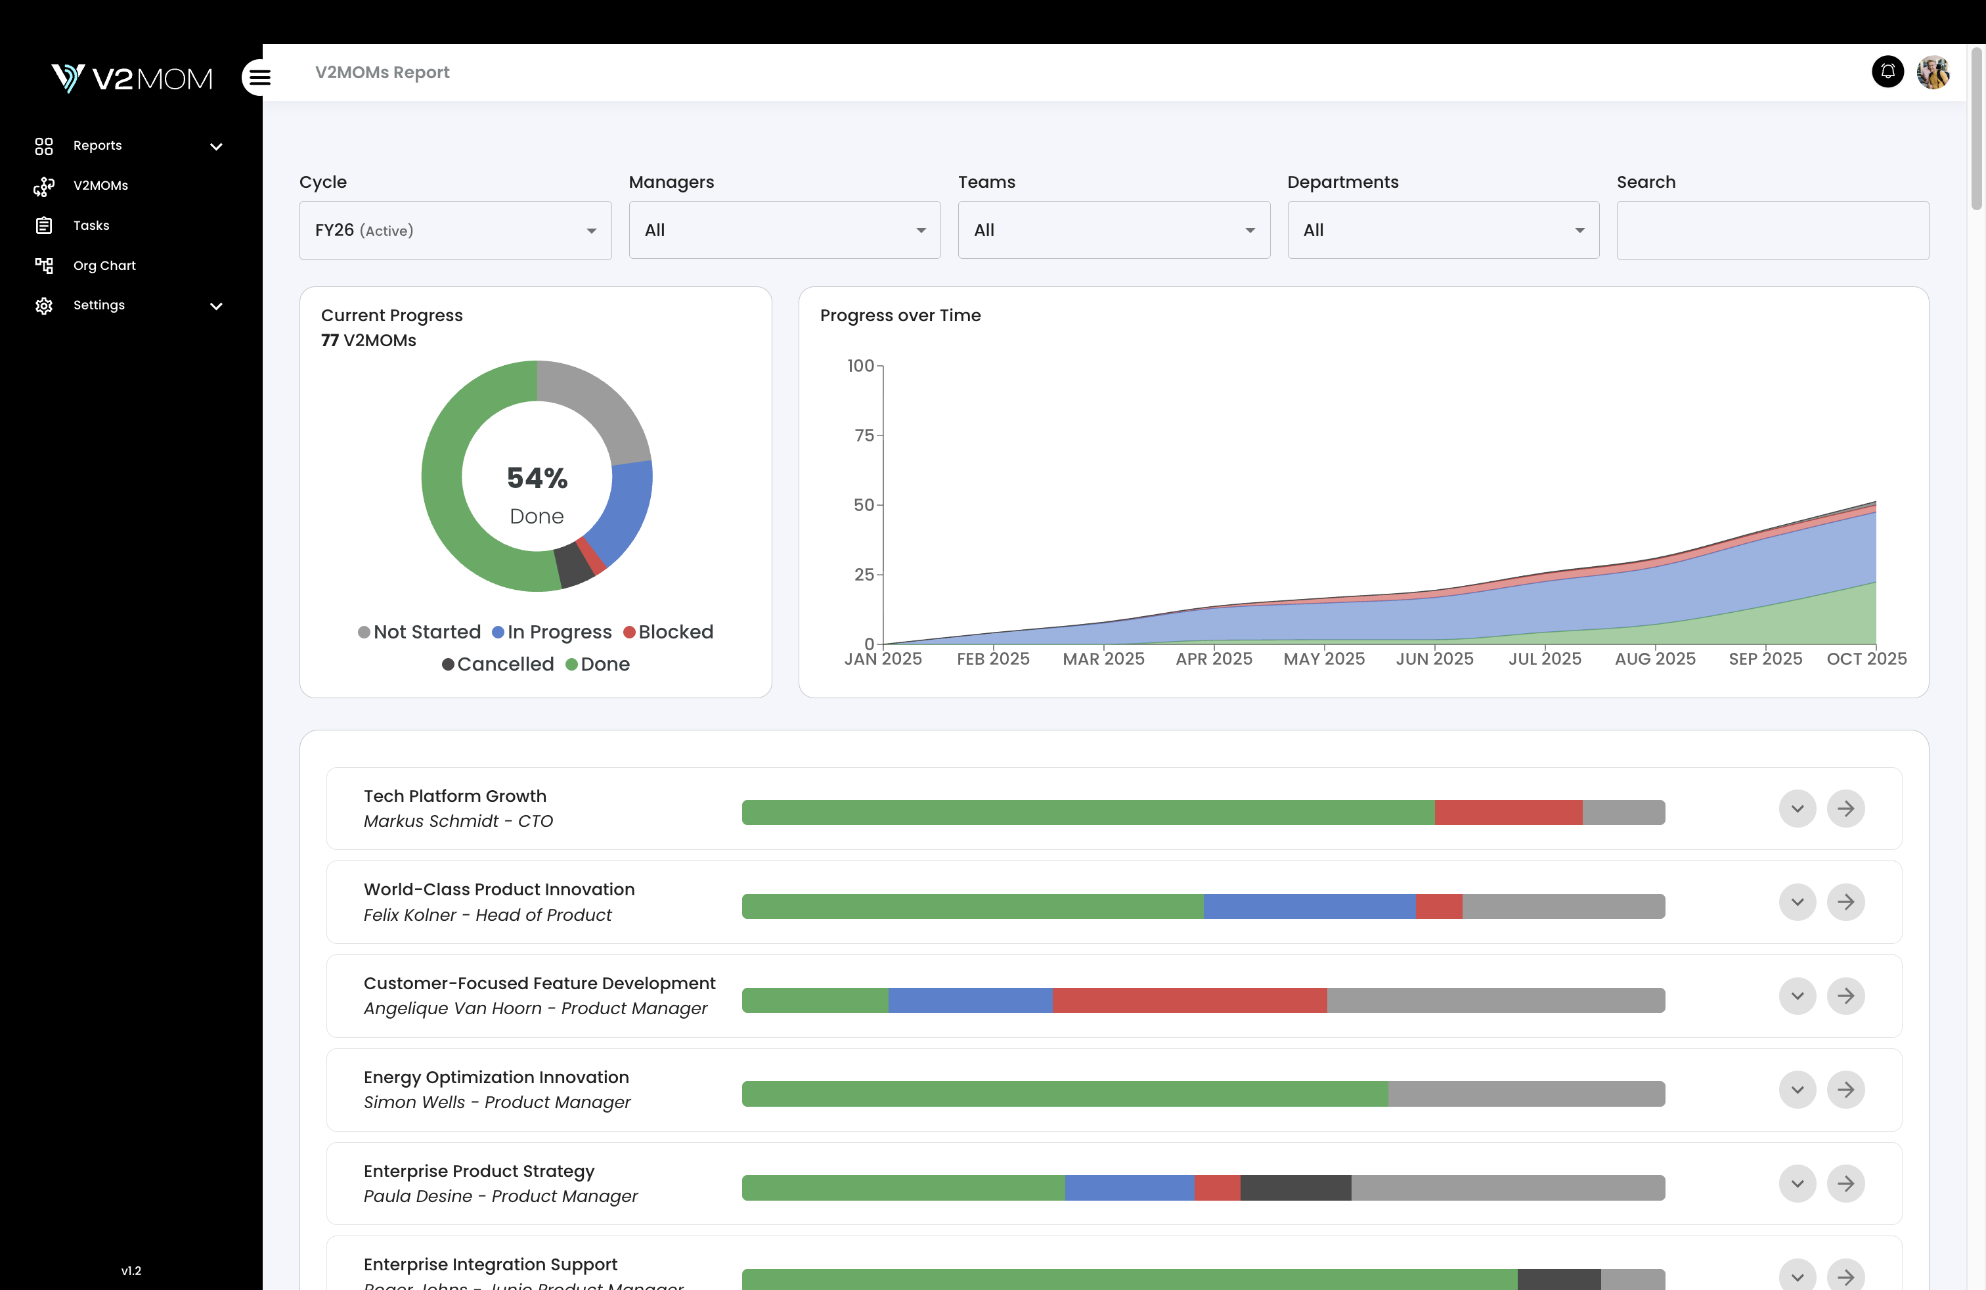Click the V2MOMs sidebar icon
1986x1290 pixels.
click(44, 186)
